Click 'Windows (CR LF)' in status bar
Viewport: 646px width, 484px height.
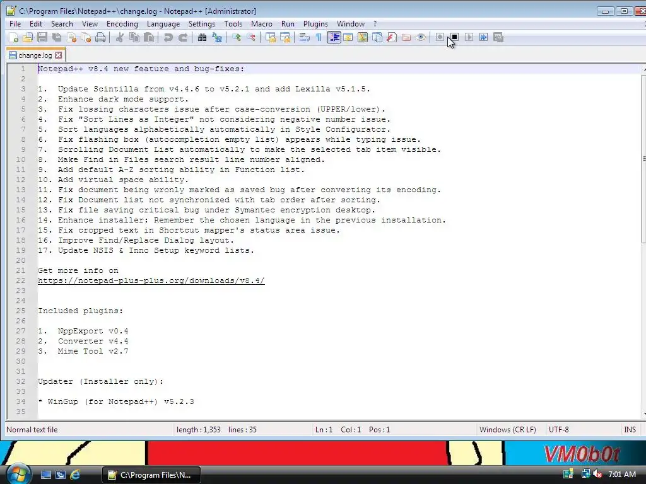coord(508,430)
